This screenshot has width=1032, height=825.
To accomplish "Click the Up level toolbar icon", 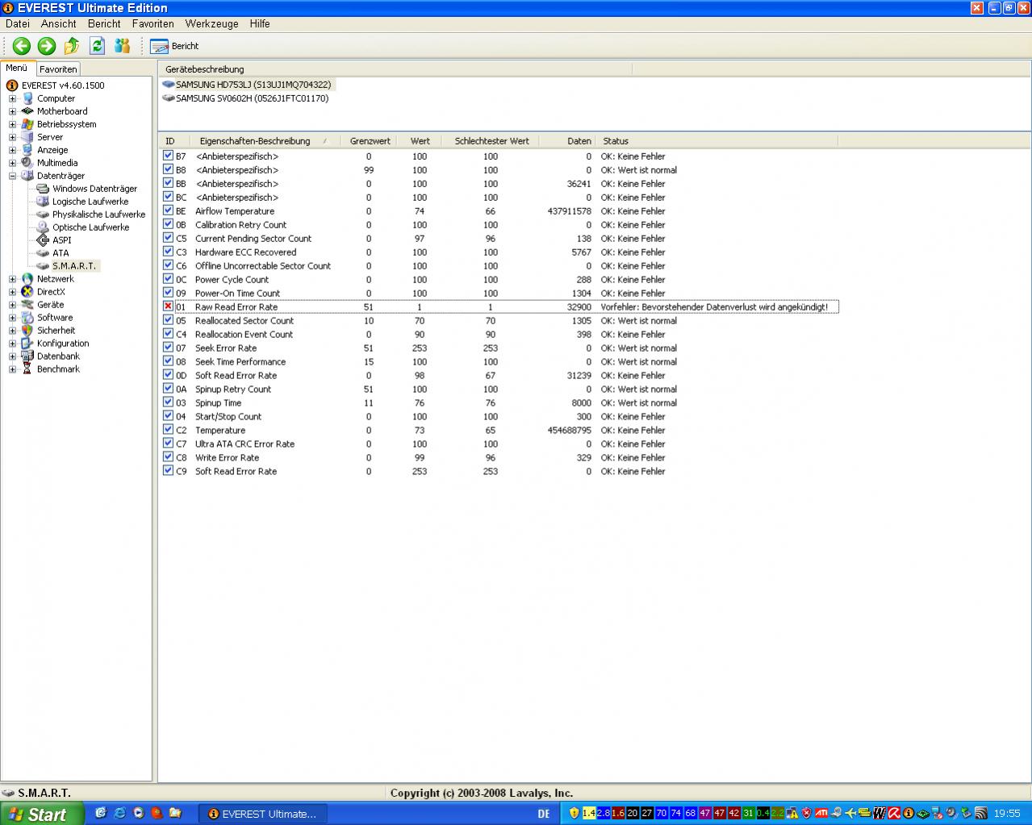I will [72, 46].
